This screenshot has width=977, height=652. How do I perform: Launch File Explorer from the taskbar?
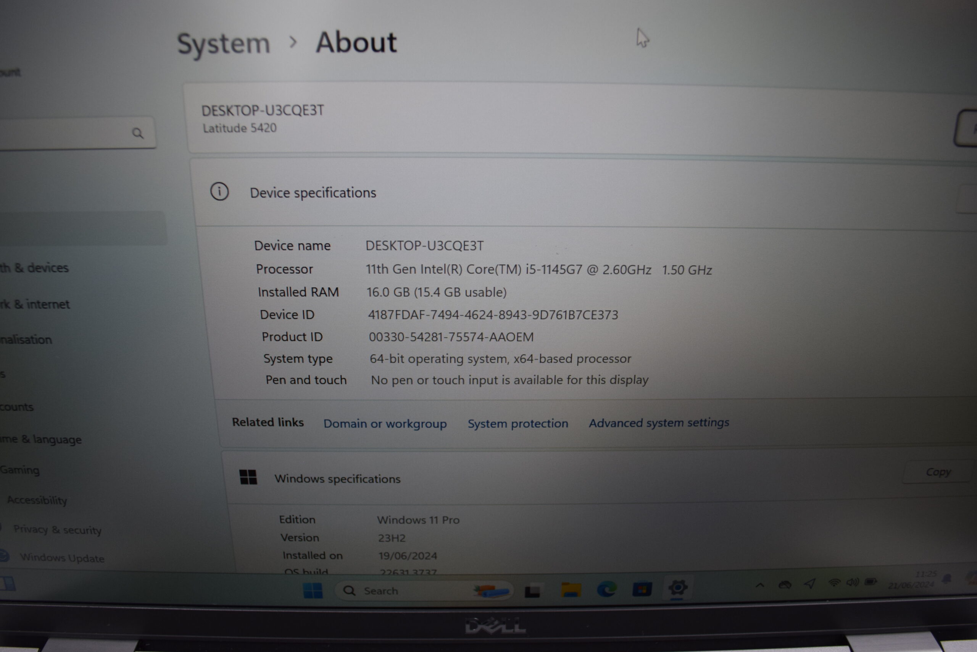(571, 590)
